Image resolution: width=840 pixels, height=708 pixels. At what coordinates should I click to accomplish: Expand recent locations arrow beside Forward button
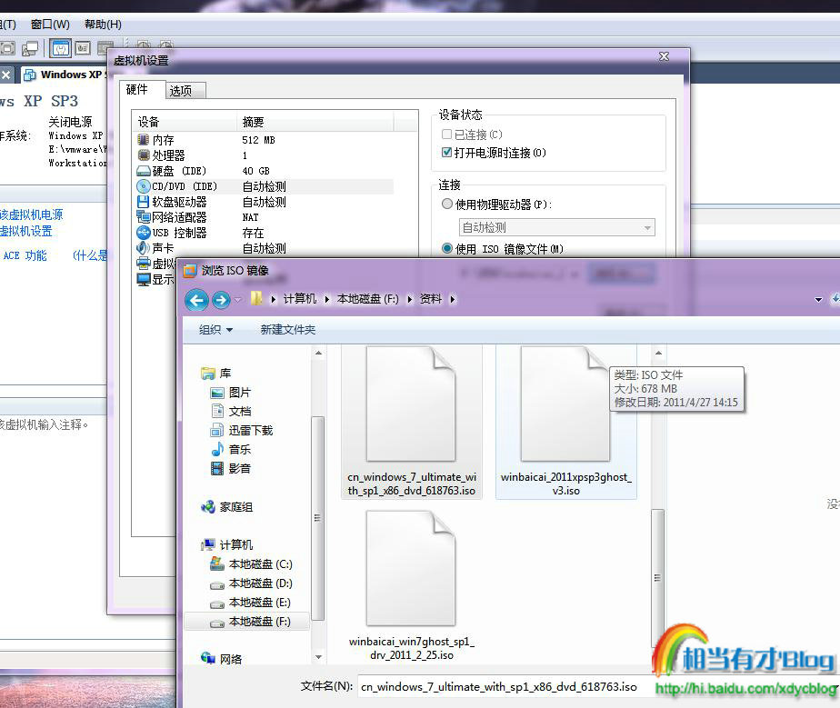238,299
